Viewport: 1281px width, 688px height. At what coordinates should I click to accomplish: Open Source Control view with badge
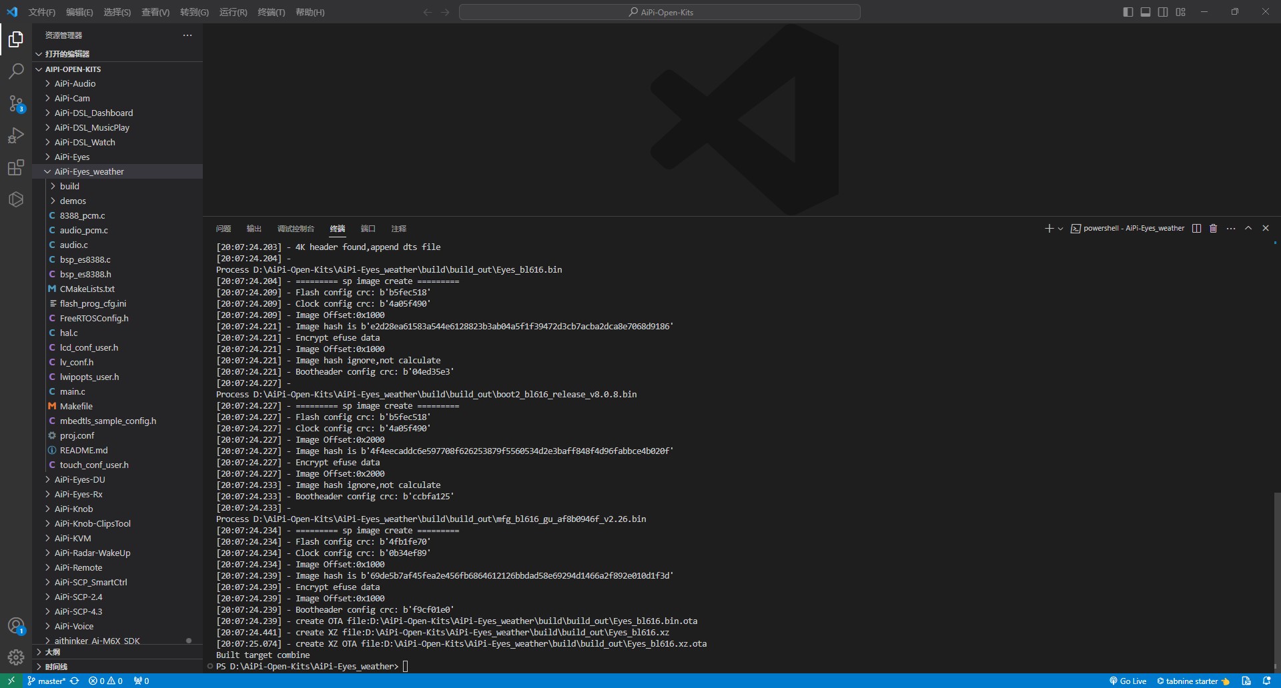pos(16,103)
